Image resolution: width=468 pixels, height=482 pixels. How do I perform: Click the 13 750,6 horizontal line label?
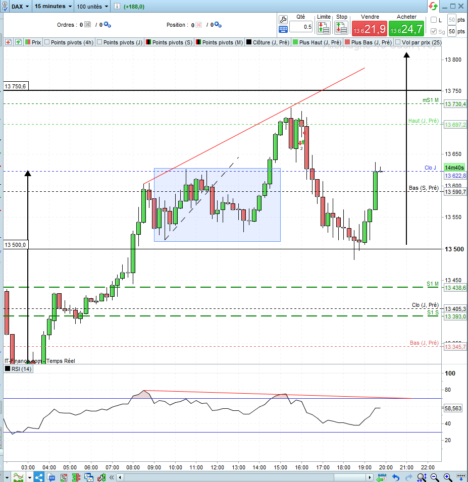click(16, 86)
